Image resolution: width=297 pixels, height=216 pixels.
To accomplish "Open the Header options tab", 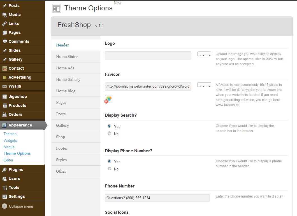I will [x=76, y=45].
